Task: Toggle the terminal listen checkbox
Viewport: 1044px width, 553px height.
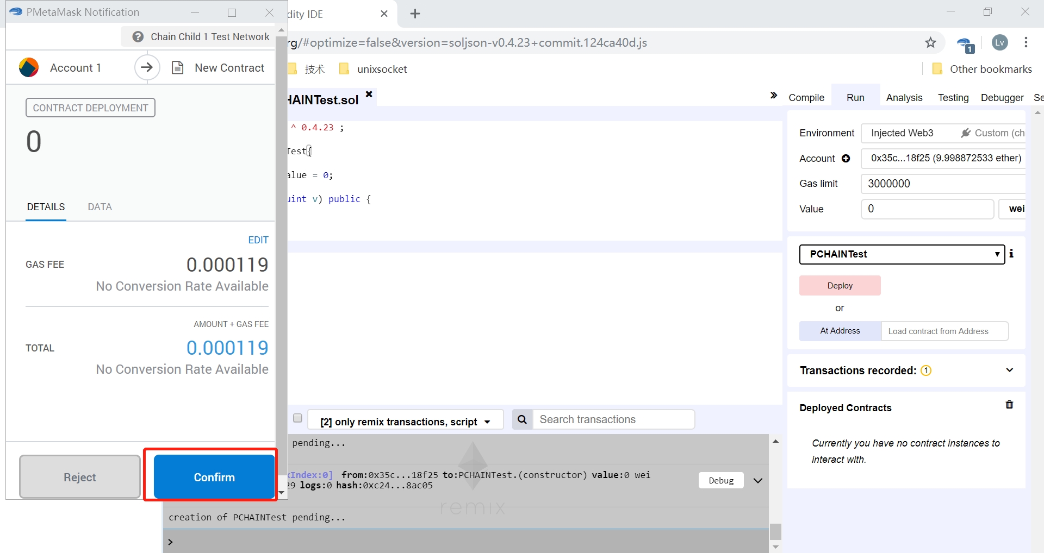Action: [x=297, y=418]
